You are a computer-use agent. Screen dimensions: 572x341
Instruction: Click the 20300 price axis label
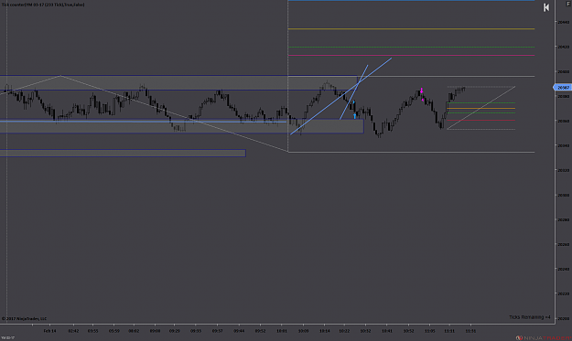click(x=563, y=196)
